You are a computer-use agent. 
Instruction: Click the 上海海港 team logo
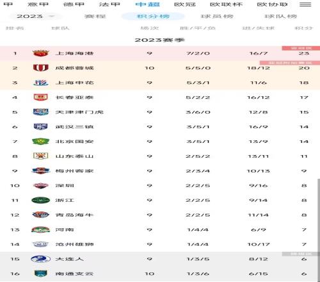tap(40, 53)
